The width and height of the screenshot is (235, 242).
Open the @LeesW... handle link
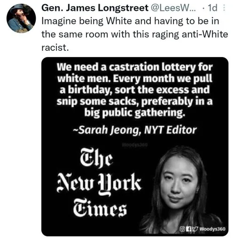[x=173, y=8]
